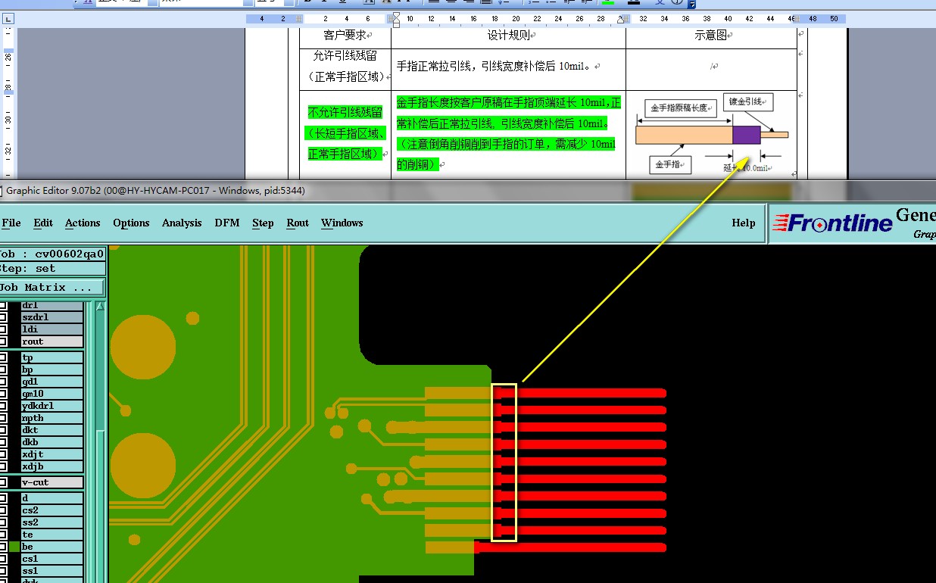Select the npth layer row
Viewport: 936px width, 583px height.
[x=52, y=418]
